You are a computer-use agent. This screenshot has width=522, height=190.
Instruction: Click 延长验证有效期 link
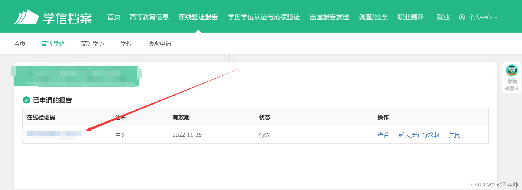coord(419,135)
